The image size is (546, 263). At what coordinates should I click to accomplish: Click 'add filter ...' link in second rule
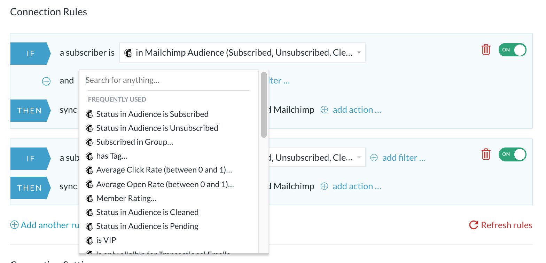(x=404, y=158)
